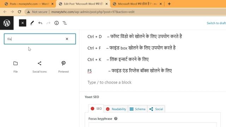Click the WordPress logo icon

7,23
